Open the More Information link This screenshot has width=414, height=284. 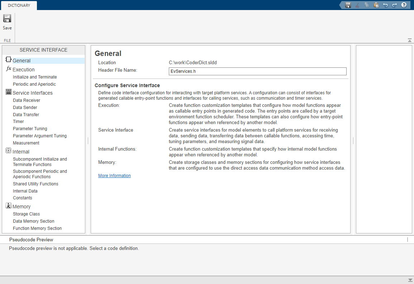click(x=114, y=175)
